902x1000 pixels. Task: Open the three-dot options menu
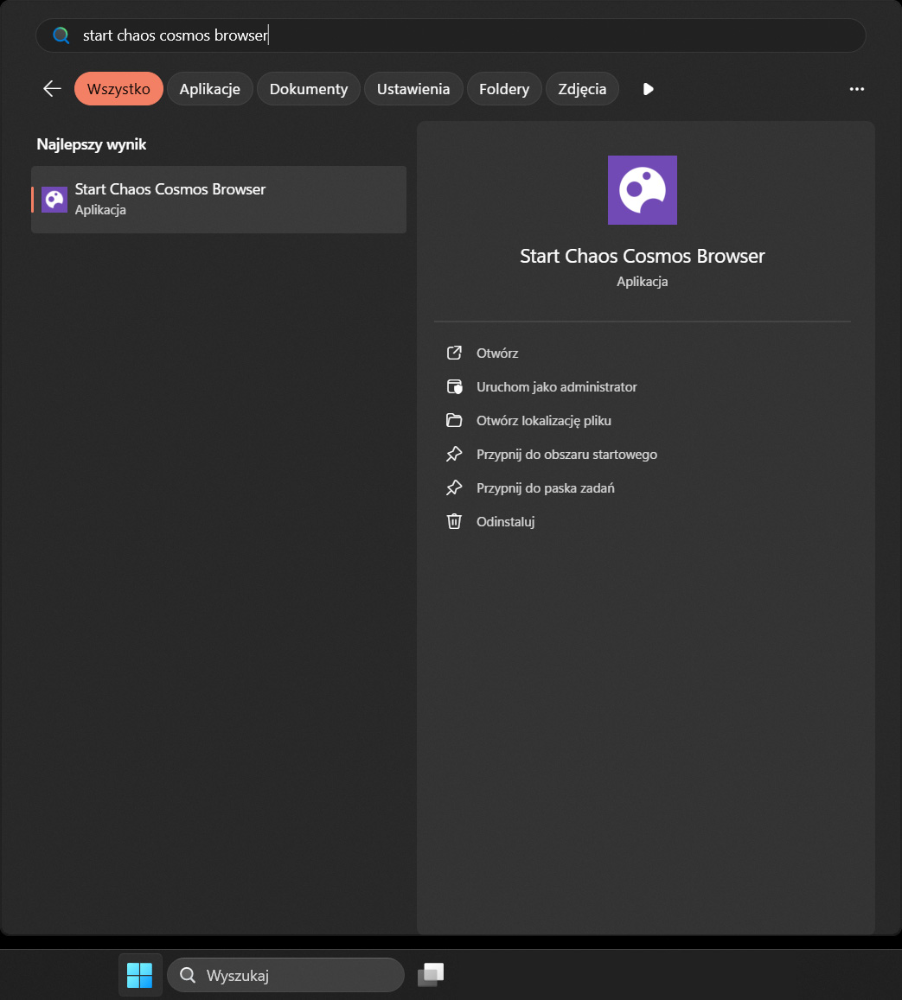pos(857,89)
